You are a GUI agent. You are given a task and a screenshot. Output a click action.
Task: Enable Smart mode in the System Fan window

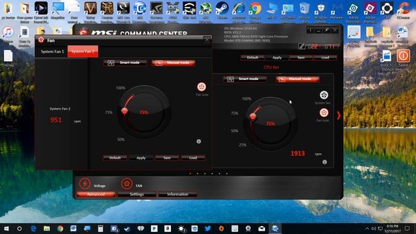pos(125,62)
